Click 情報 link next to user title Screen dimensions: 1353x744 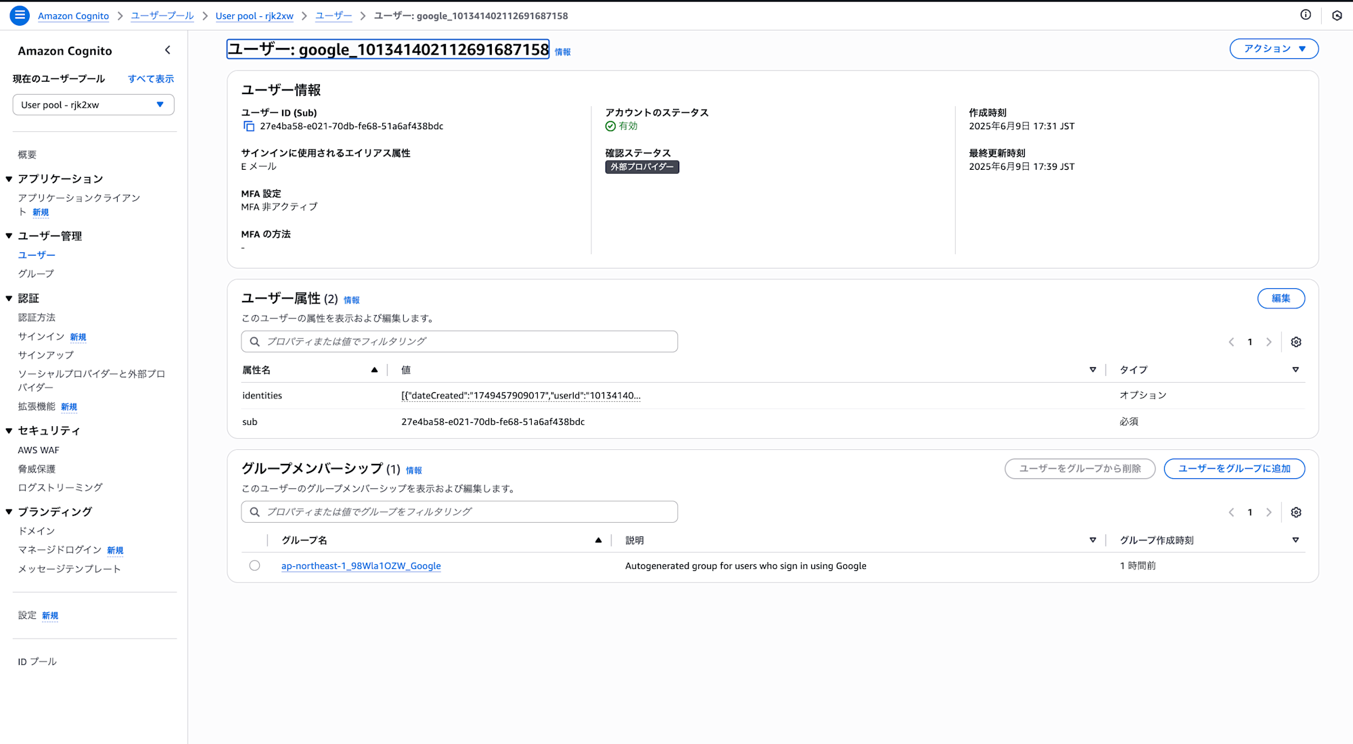pos(563,52)
